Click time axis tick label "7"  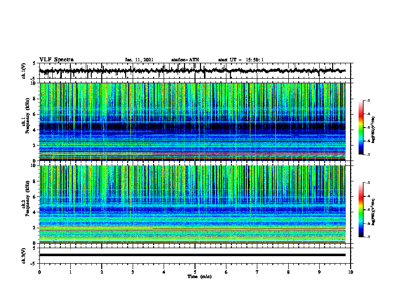257,272
